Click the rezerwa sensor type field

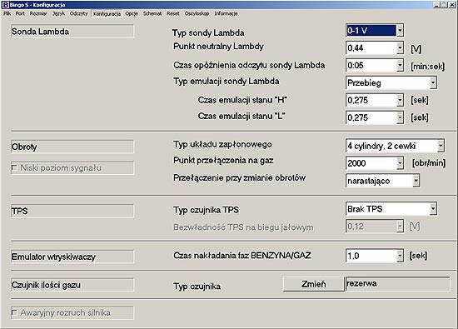(397, 284)
